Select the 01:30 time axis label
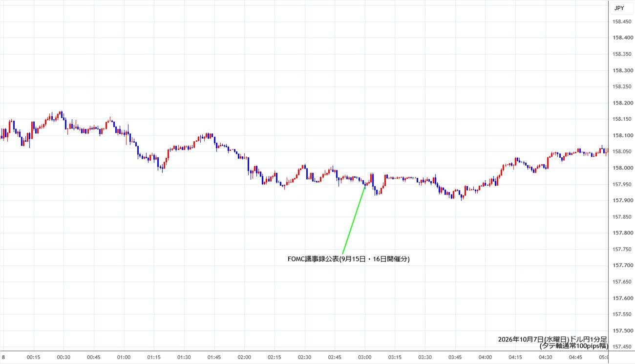This screenshot has width=635, height=364. pos(184,357)
